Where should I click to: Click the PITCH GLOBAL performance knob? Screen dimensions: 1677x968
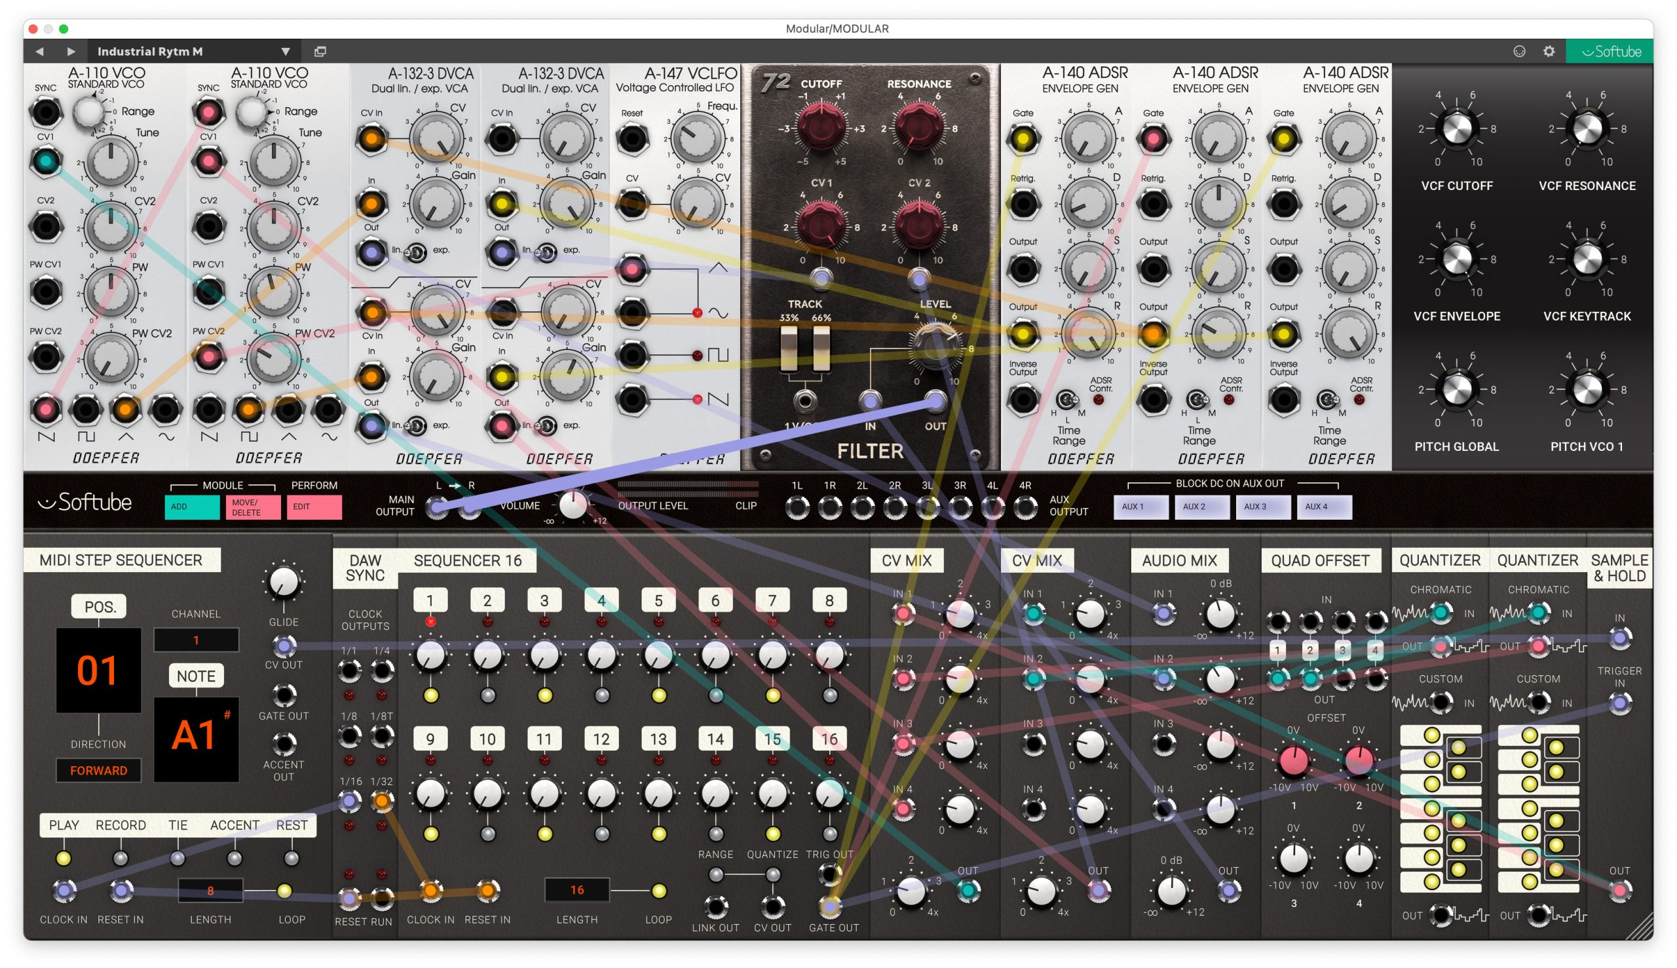pyautogui.click(x=1456, y=389)
